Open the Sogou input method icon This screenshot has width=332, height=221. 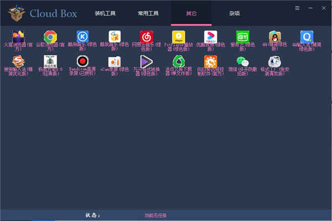click(18, 61)
